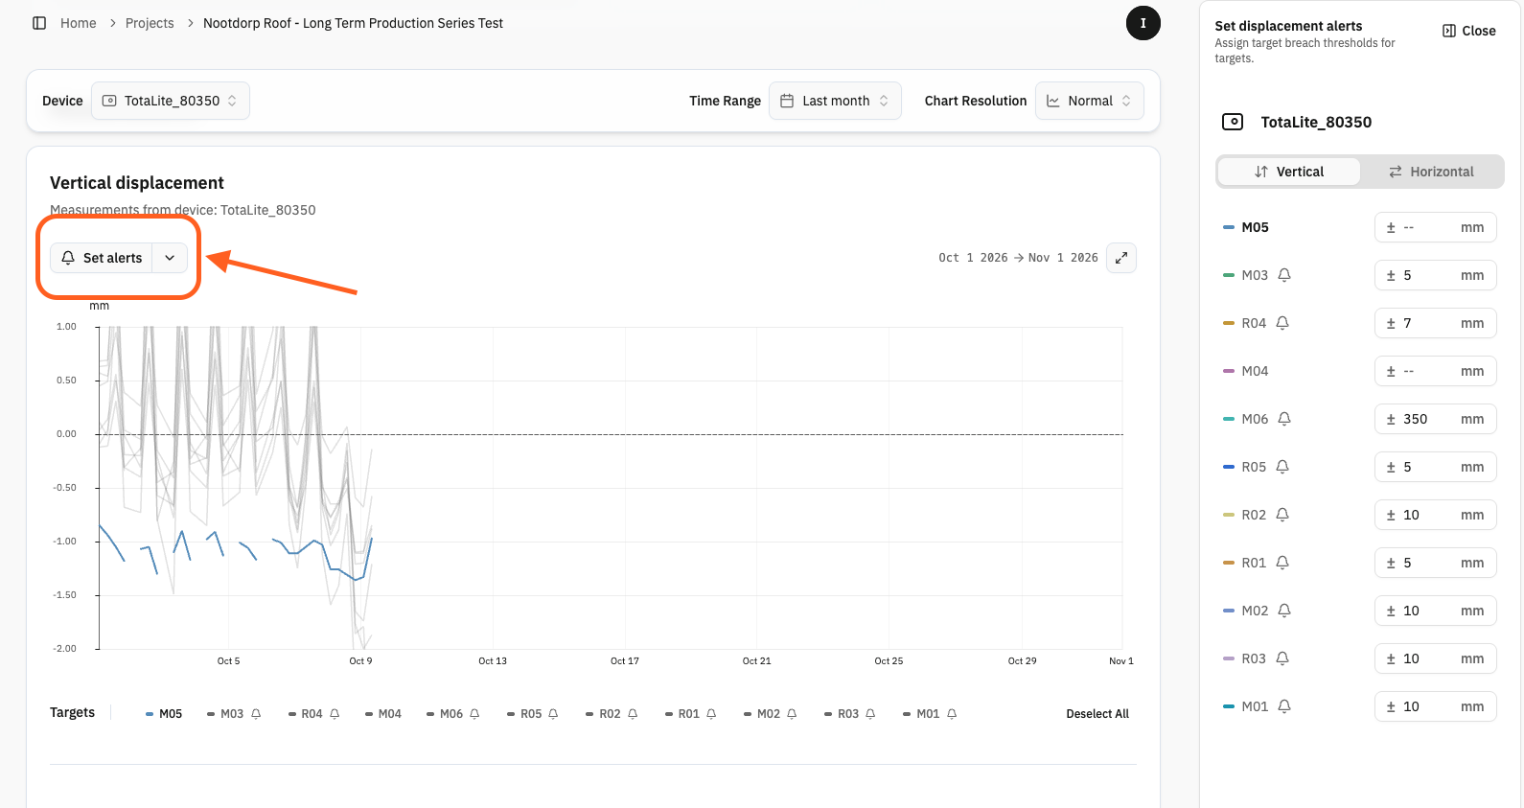The image size is (1524, 808).
Task: Click the R04 legend bell icon
Action: tap(335, 714)
